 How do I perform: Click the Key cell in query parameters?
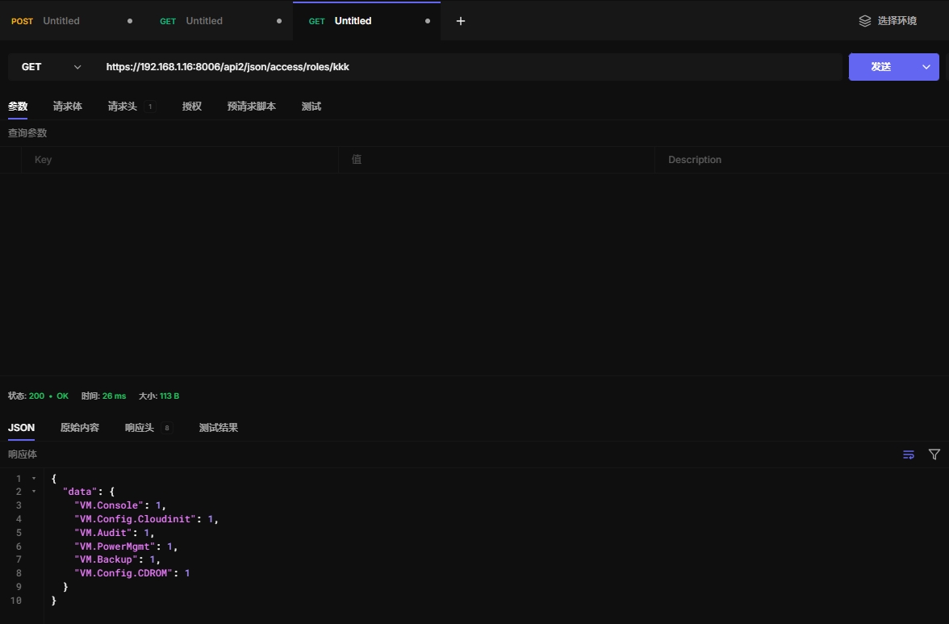[x=179, y=160]
